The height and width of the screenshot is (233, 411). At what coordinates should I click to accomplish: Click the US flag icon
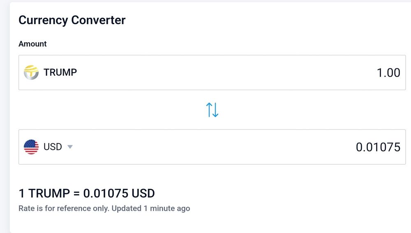(x=31, y=147)
